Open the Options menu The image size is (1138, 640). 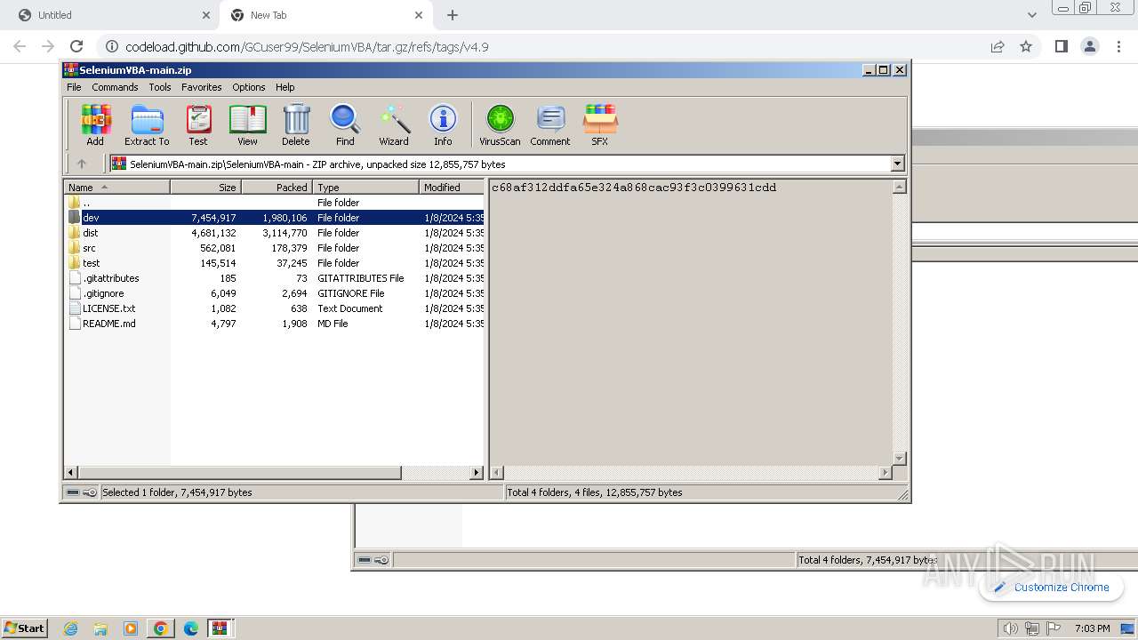(x=249, y=87)
